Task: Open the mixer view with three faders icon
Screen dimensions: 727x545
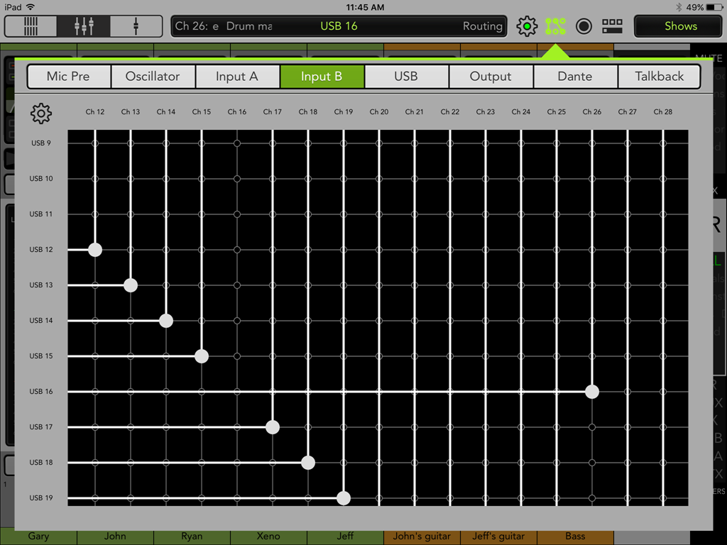Action: pyautogui.click(x=84, y=26)
